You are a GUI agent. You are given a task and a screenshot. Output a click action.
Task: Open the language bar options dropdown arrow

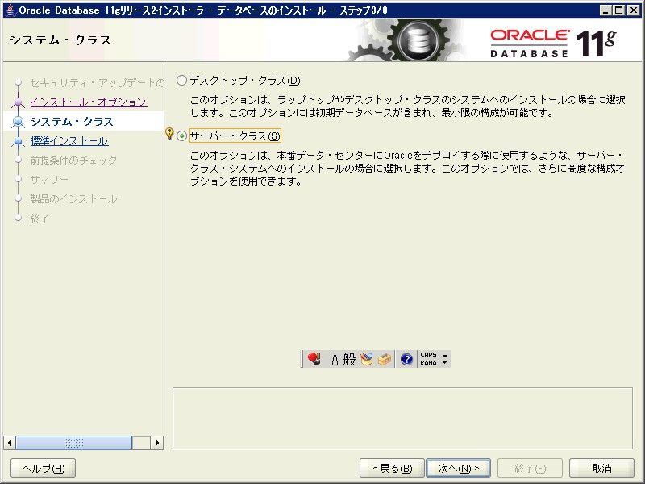pos(445,364)
